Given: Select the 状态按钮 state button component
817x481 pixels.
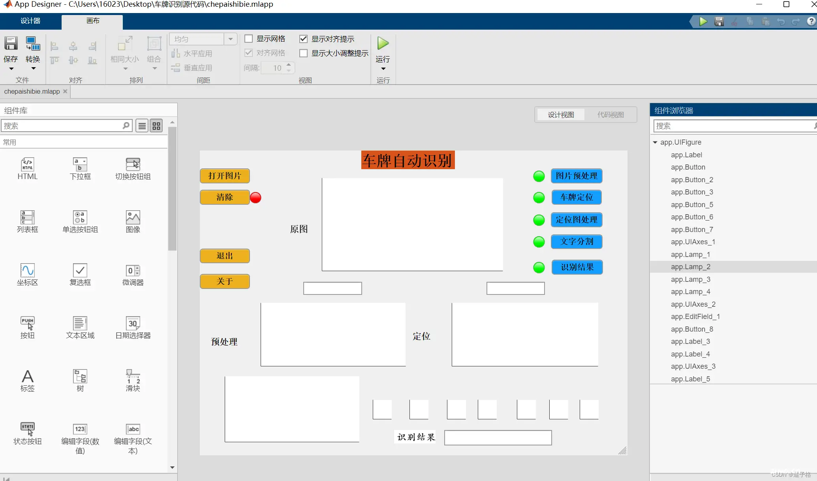Looking at the screenshot, I should tap(28, 434).
